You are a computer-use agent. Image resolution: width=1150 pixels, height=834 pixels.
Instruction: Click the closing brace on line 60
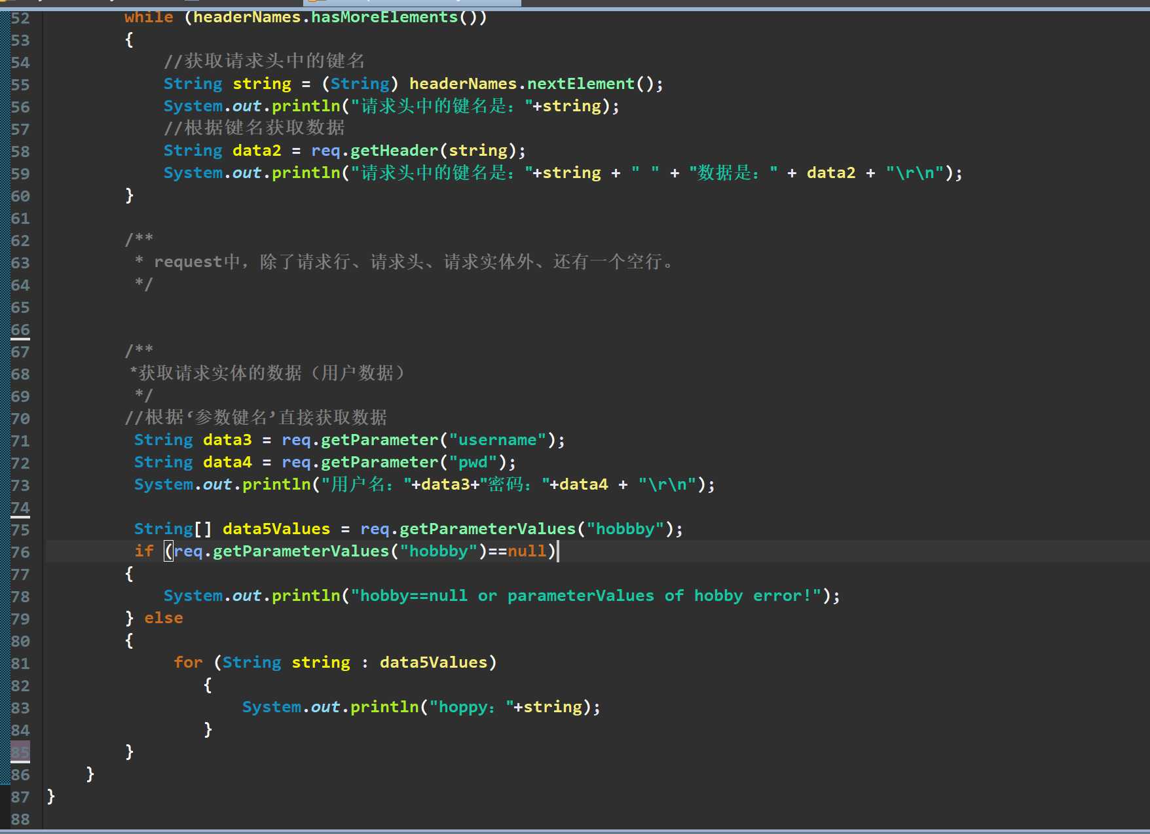[129, 195]
